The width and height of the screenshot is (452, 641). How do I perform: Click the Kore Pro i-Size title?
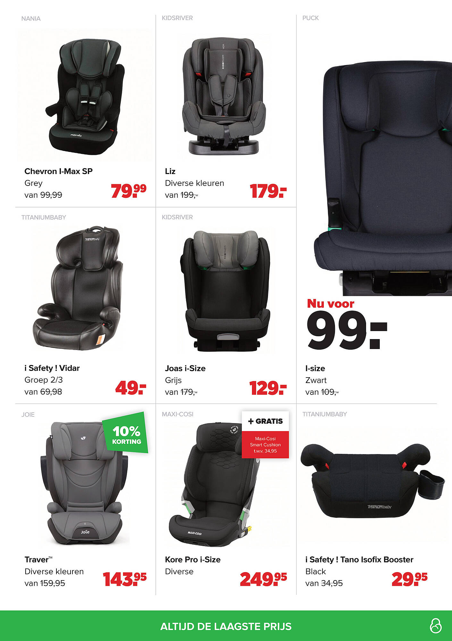coord(193,560)
